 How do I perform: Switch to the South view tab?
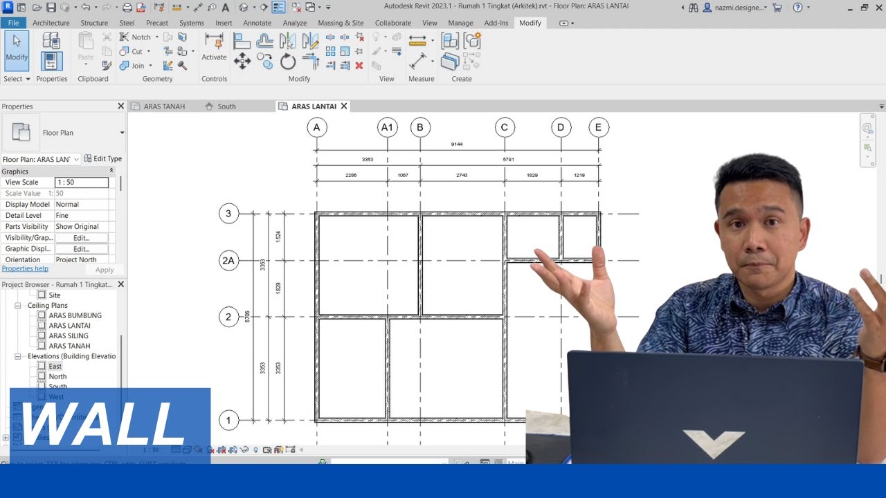point(226,107)
